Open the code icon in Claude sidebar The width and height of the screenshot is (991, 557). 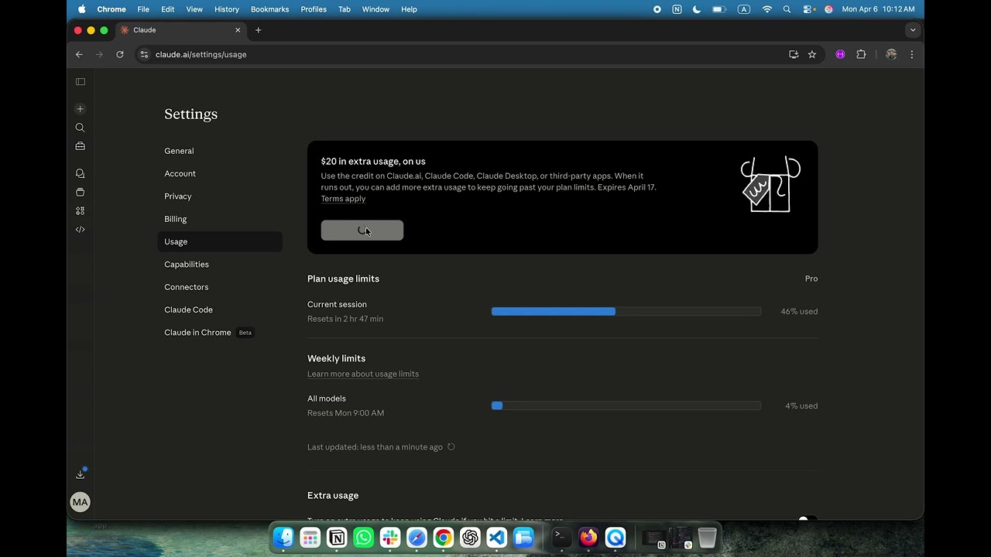click(x=81, y=230)
